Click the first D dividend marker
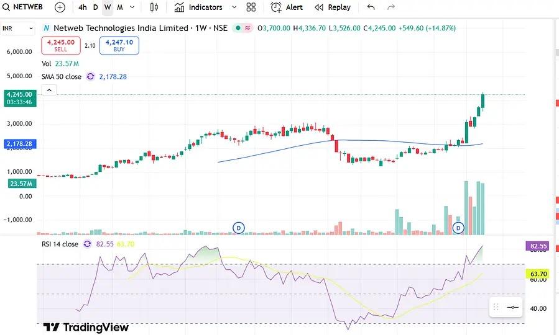This screenshot has width=559, height=335. pos(239,228)
